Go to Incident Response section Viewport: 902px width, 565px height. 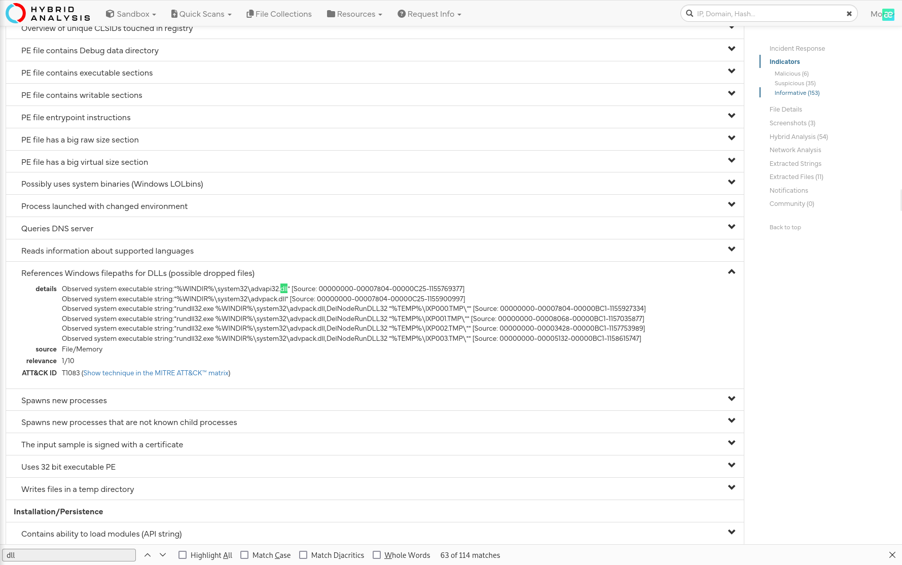(797, 48)
